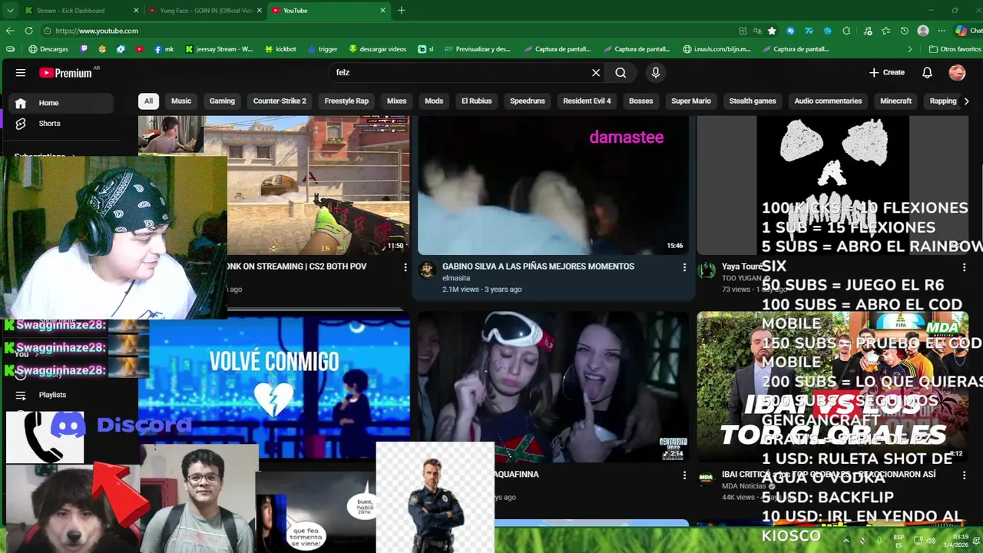Image resolution: width=983 pixels, height=553 pixels.
Task: Open the browser extensions puzzle icon
Action: click(x=846, y=31)
